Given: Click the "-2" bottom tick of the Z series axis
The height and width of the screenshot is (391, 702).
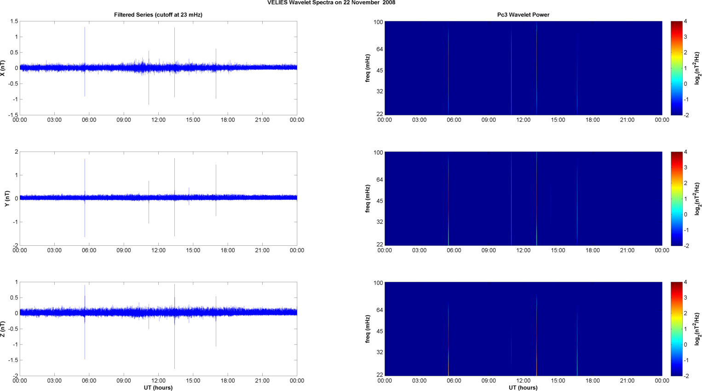Looking at the screenshot, I should 15,376.
